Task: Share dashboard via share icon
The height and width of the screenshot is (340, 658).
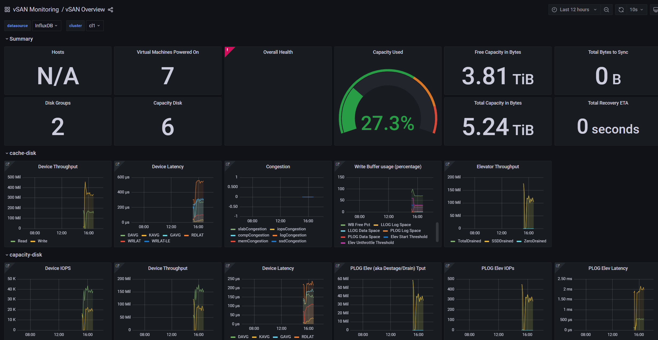Action: (110, 10)
